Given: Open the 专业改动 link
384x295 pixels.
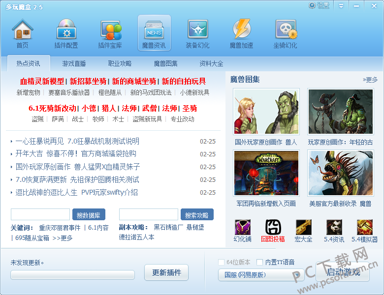Looking at the screenshot, I should tap(183, 119).
